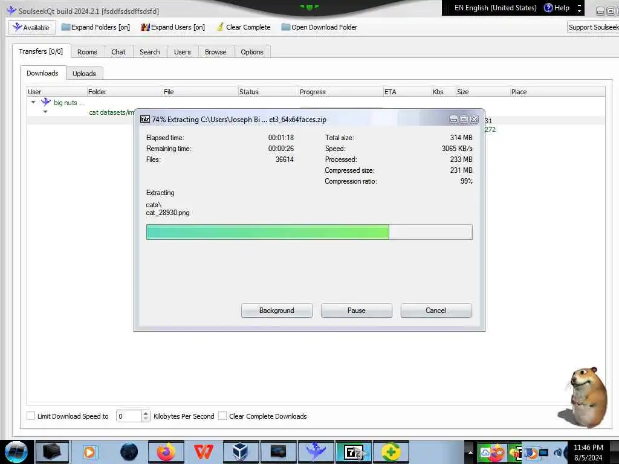The height and width of the screenshot is (464, 619).
Task: Sort by the File column header
Action: [200, 92]
